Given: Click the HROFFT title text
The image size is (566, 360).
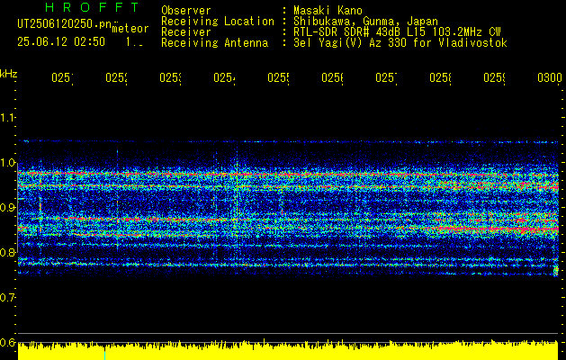Looking at the screenshot, I should coord(92,7).
